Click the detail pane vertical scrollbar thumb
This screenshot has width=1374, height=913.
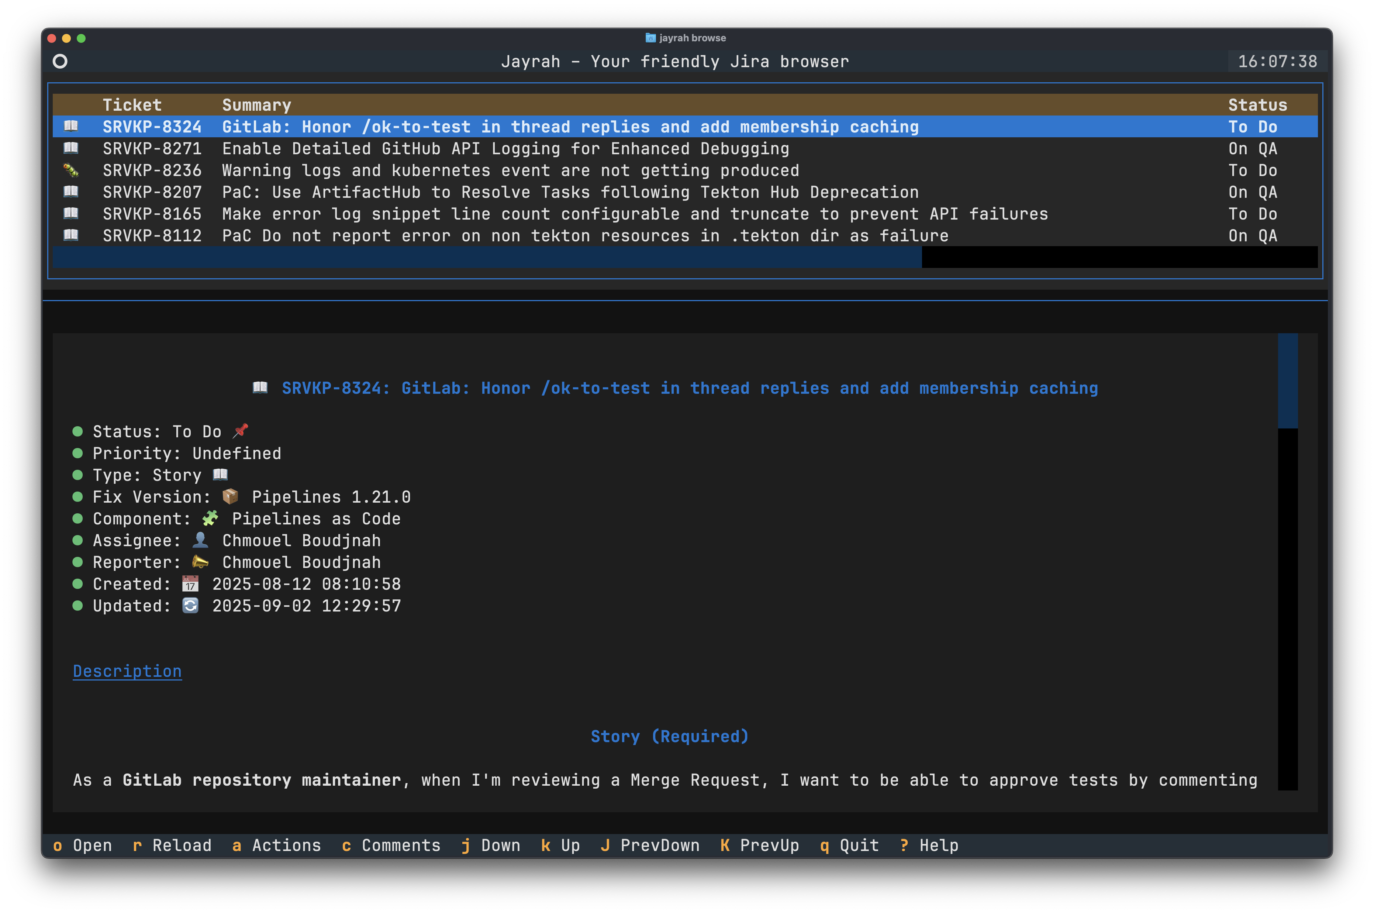[1288, 381]
